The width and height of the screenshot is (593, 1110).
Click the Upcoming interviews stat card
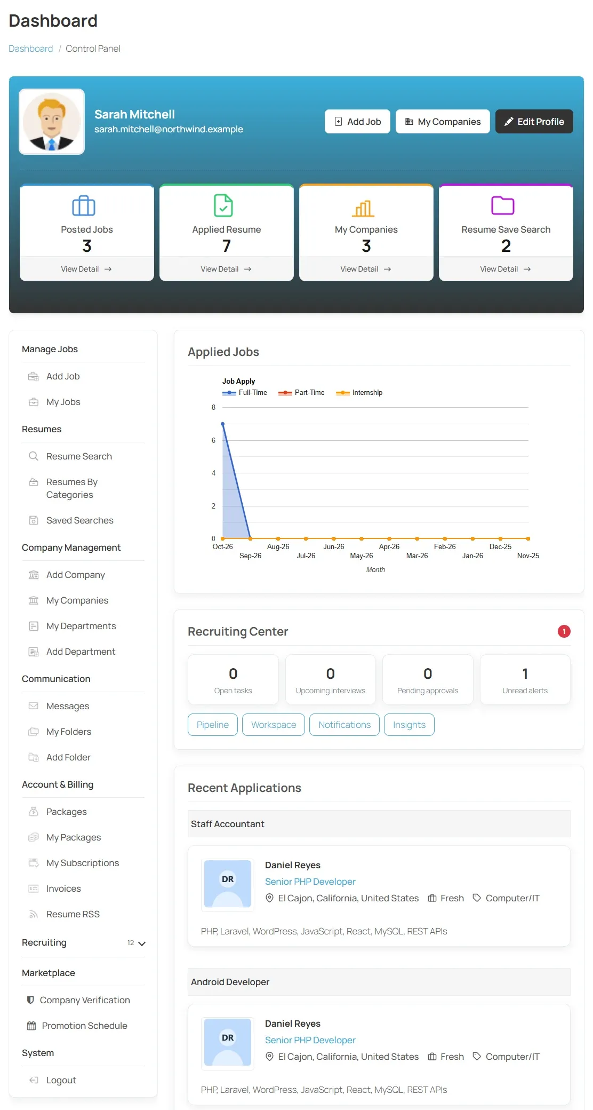click(331, 680)
